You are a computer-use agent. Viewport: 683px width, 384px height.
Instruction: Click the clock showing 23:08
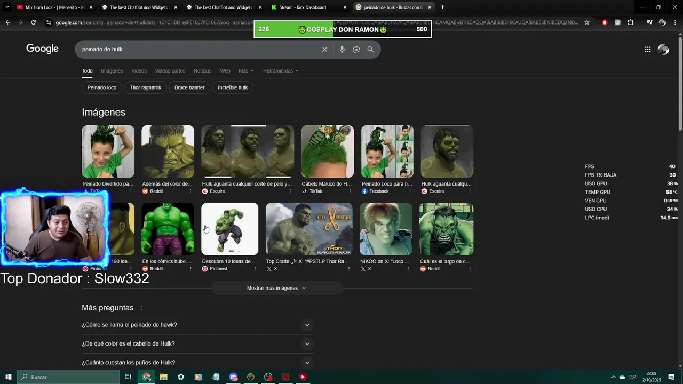click(651, 374)
